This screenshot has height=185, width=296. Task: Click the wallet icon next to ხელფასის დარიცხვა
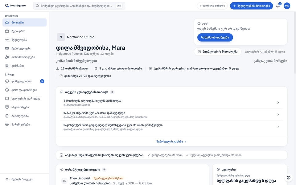pyautogui.click(x=7, y=99)
